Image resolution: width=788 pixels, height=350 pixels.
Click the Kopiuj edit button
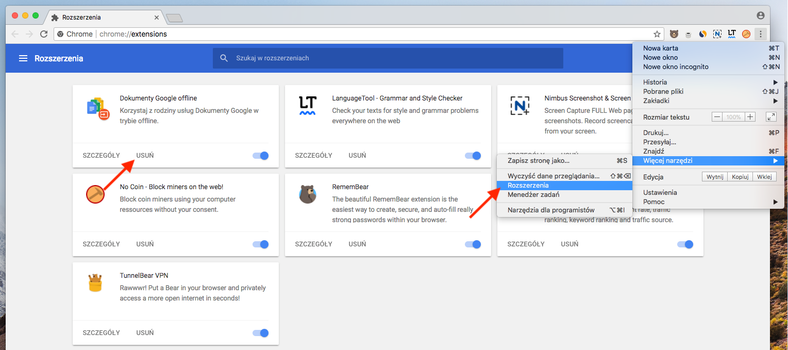pos(740,177)
